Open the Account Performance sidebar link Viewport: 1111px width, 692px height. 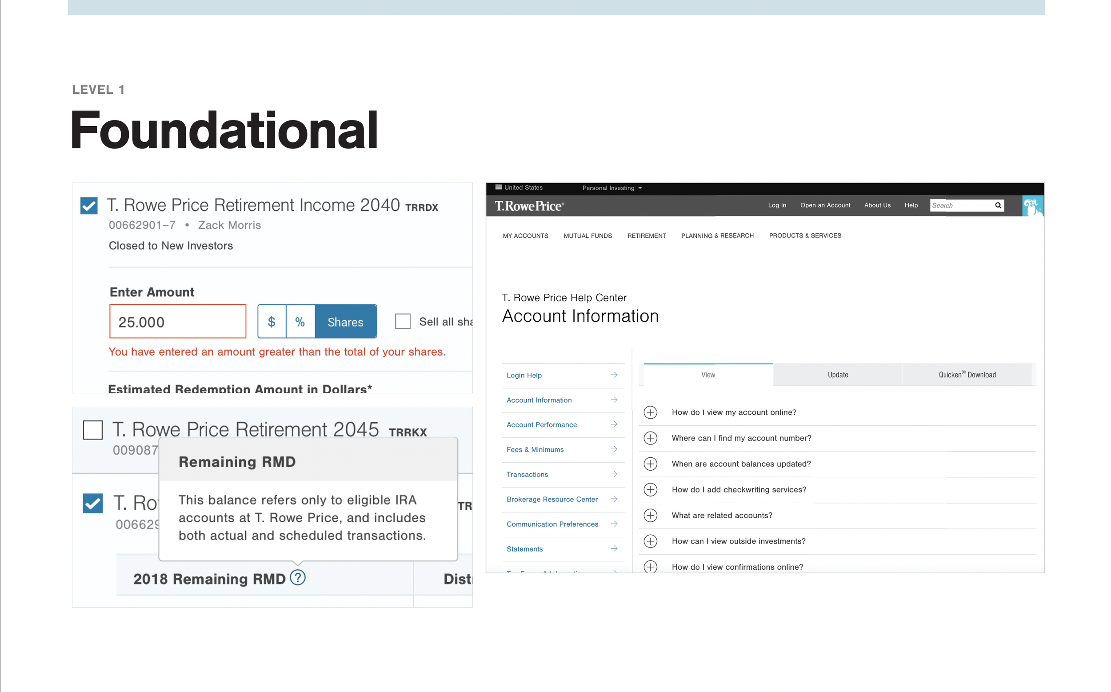[x=541, y=425]
